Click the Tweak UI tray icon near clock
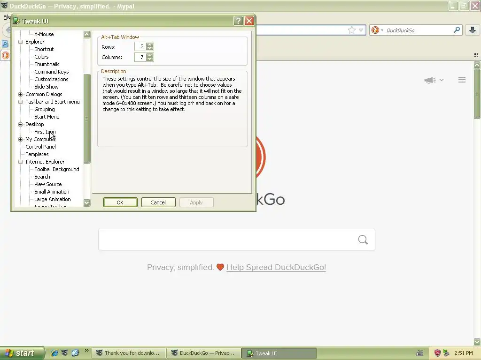Image resolution: width=481 pixels, height=360 pixels. pyautogui.click(x=446, y=353)
